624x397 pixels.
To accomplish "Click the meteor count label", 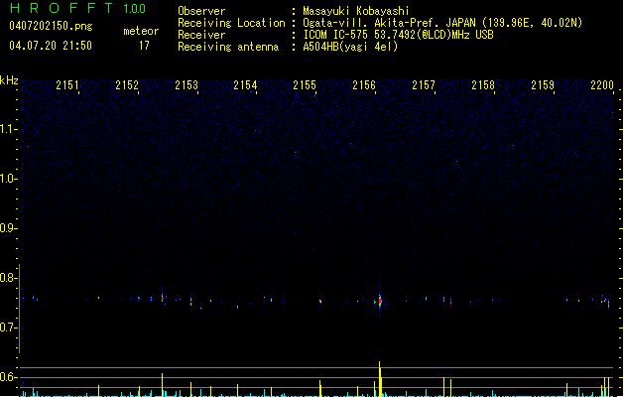I will [x=141, y=31].
